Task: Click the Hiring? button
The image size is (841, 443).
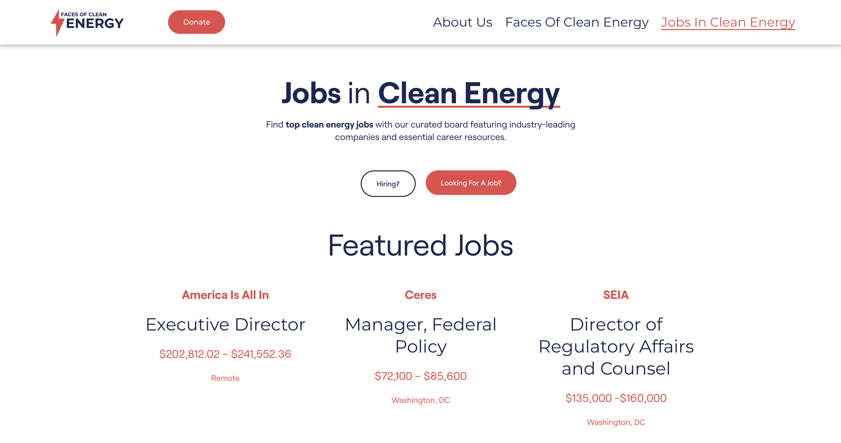Action: pos(388,183)
